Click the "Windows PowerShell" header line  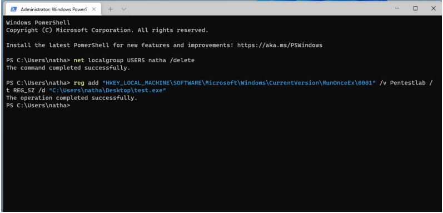[x=38, y=22]
